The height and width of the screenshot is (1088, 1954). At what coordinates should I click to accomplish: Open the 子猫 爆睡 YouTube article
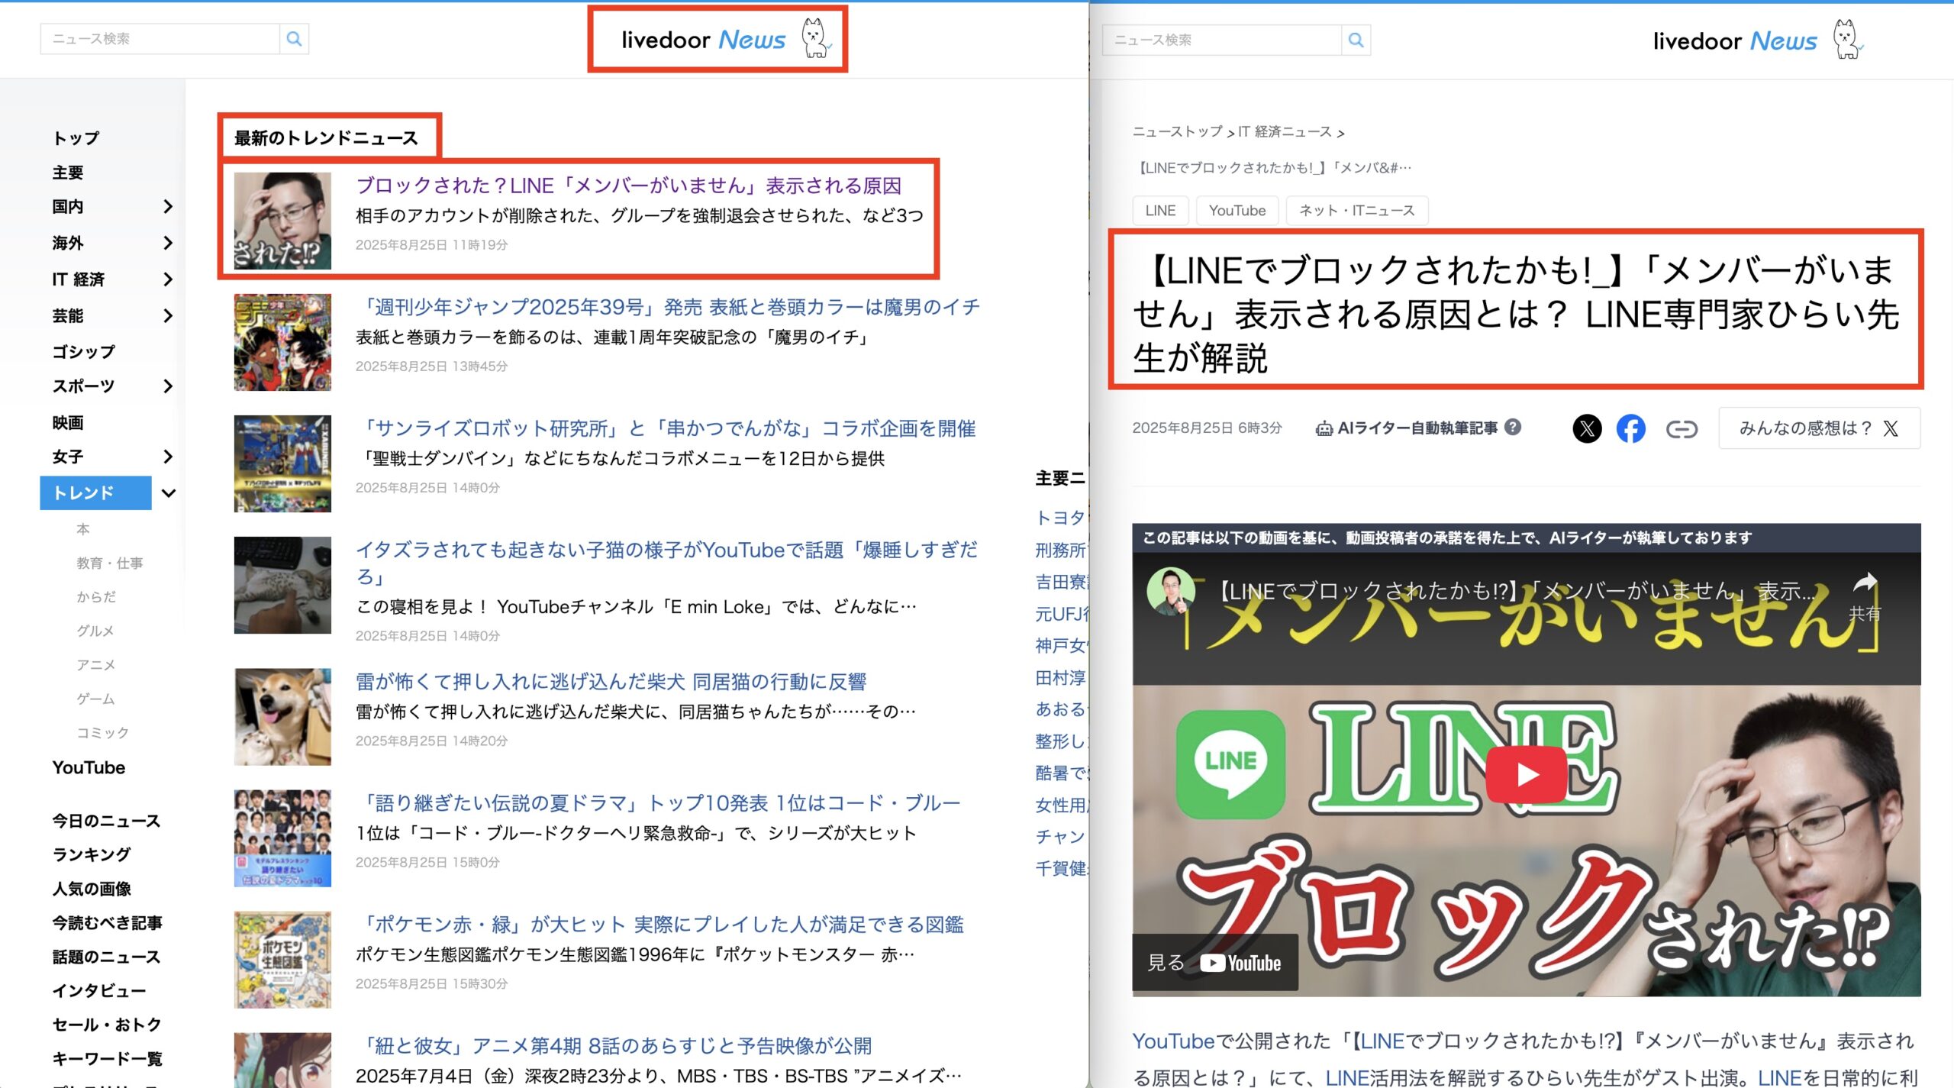pos(666,563)
